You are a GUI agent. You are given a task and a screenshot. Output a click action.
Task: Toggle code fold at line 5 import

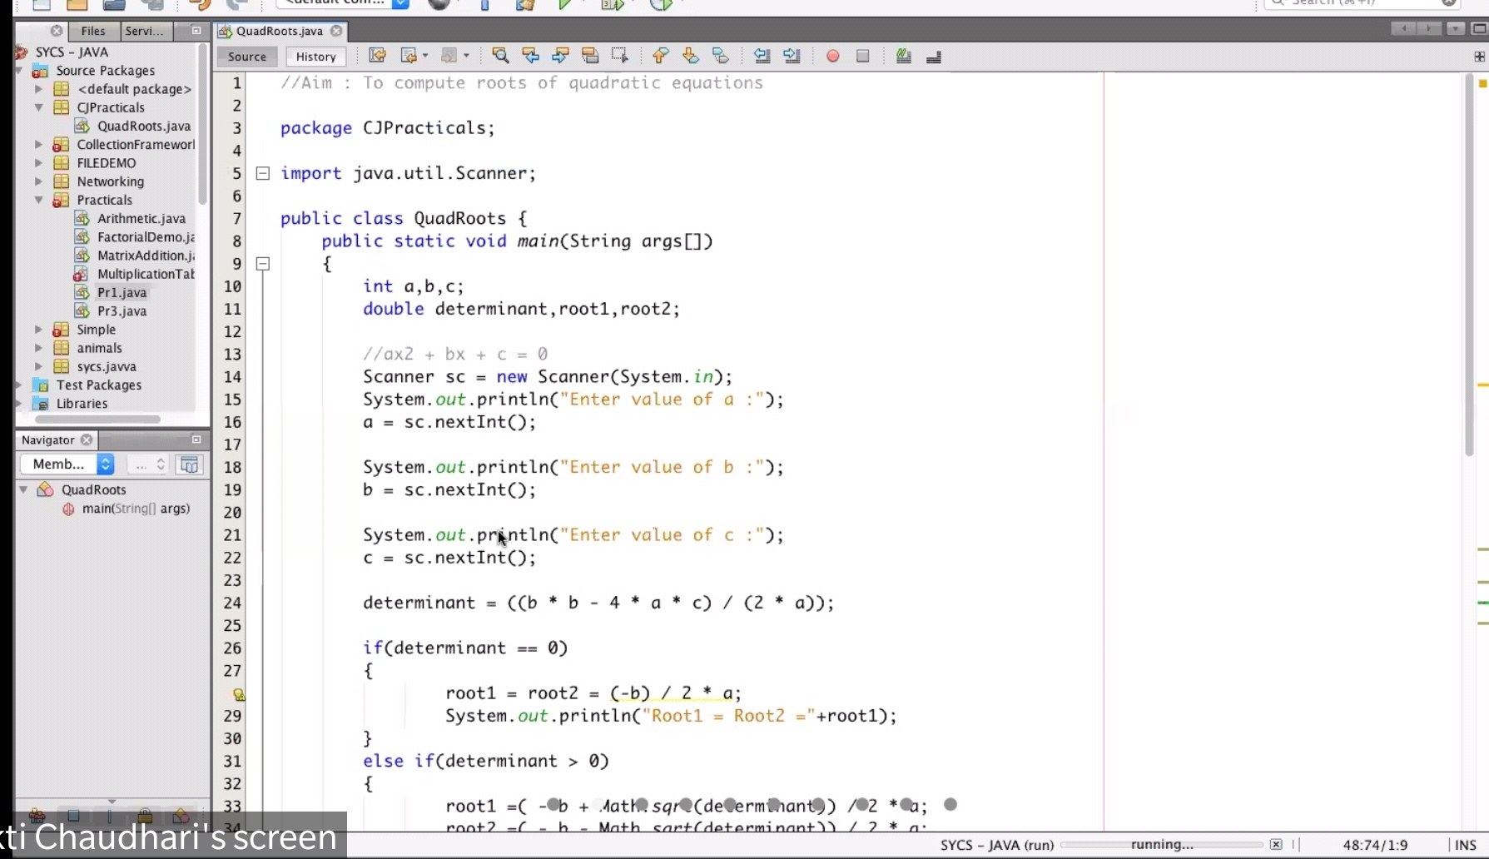pos(263,173)
